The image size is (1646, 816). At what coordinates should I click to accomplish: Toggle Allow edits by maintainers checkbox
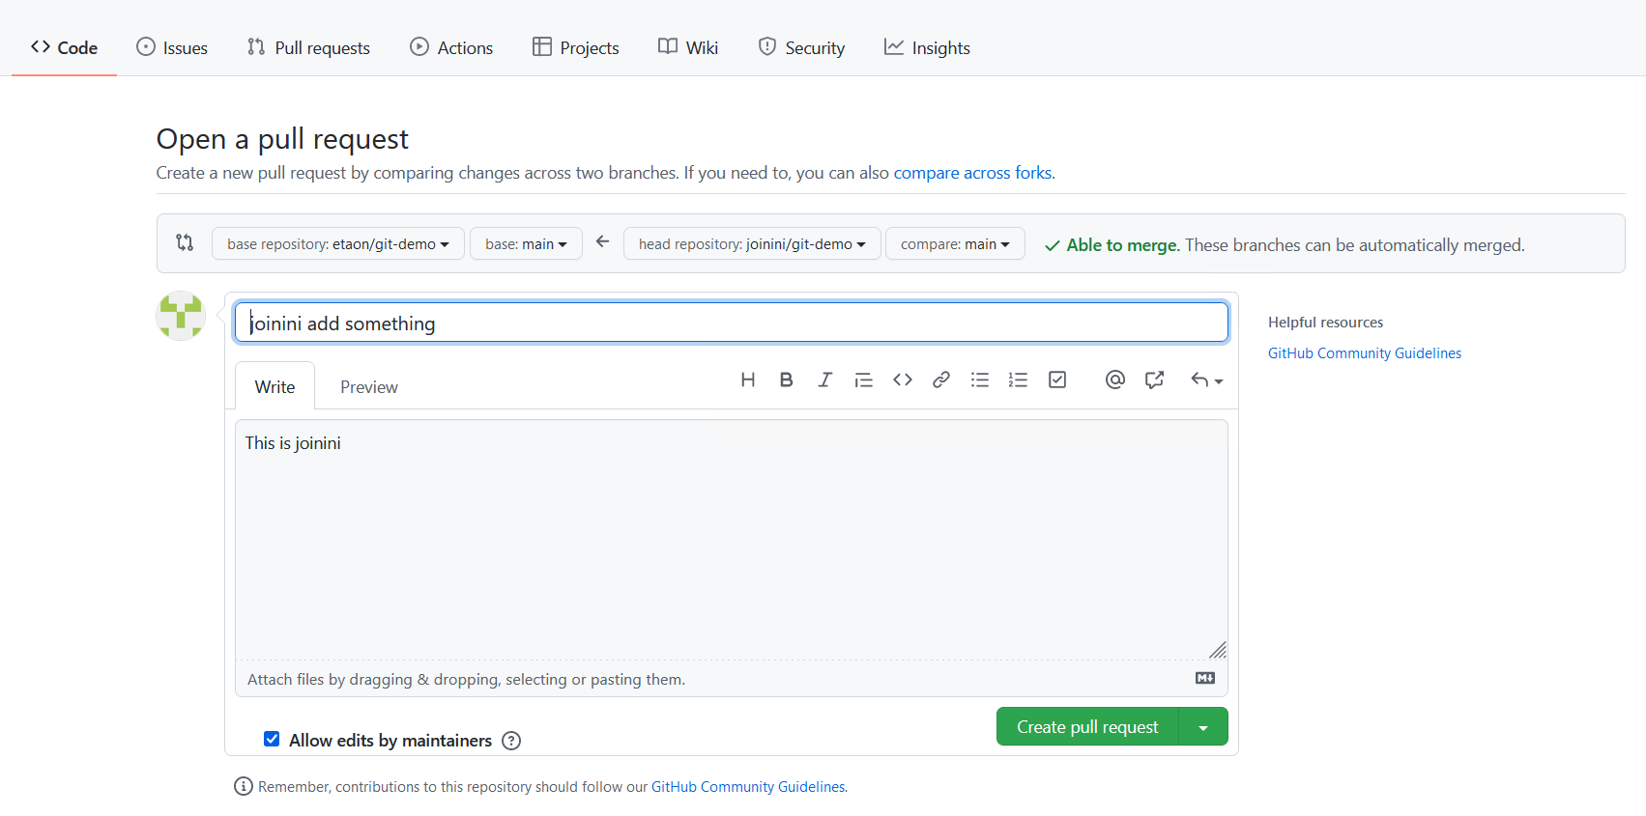point(272,739)
